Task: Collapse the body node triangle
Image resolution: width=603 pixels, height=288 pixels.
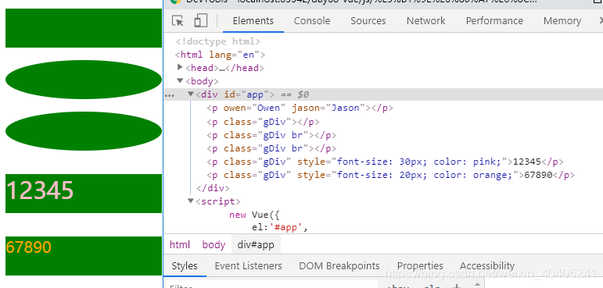Action: click(180, 80)
